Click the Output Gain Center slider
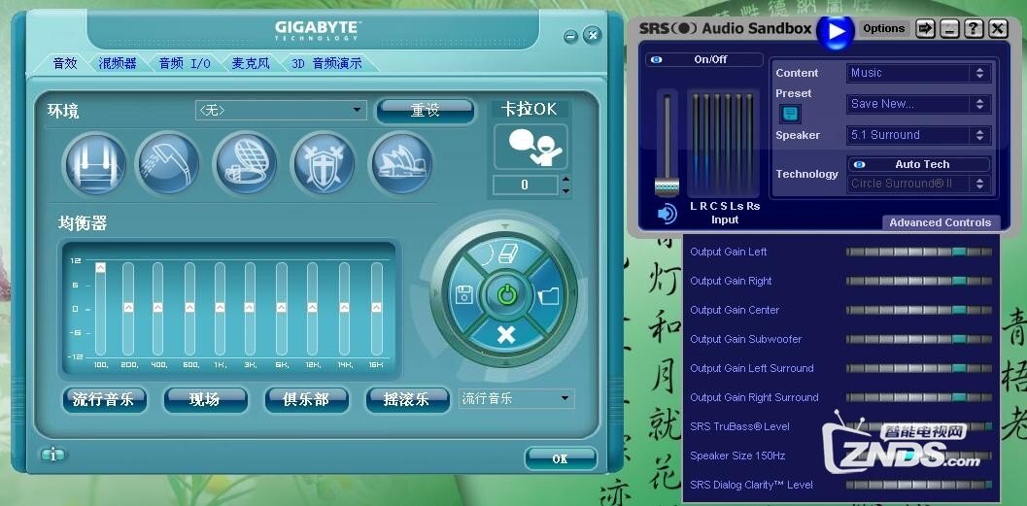 [x=918, y=310]
